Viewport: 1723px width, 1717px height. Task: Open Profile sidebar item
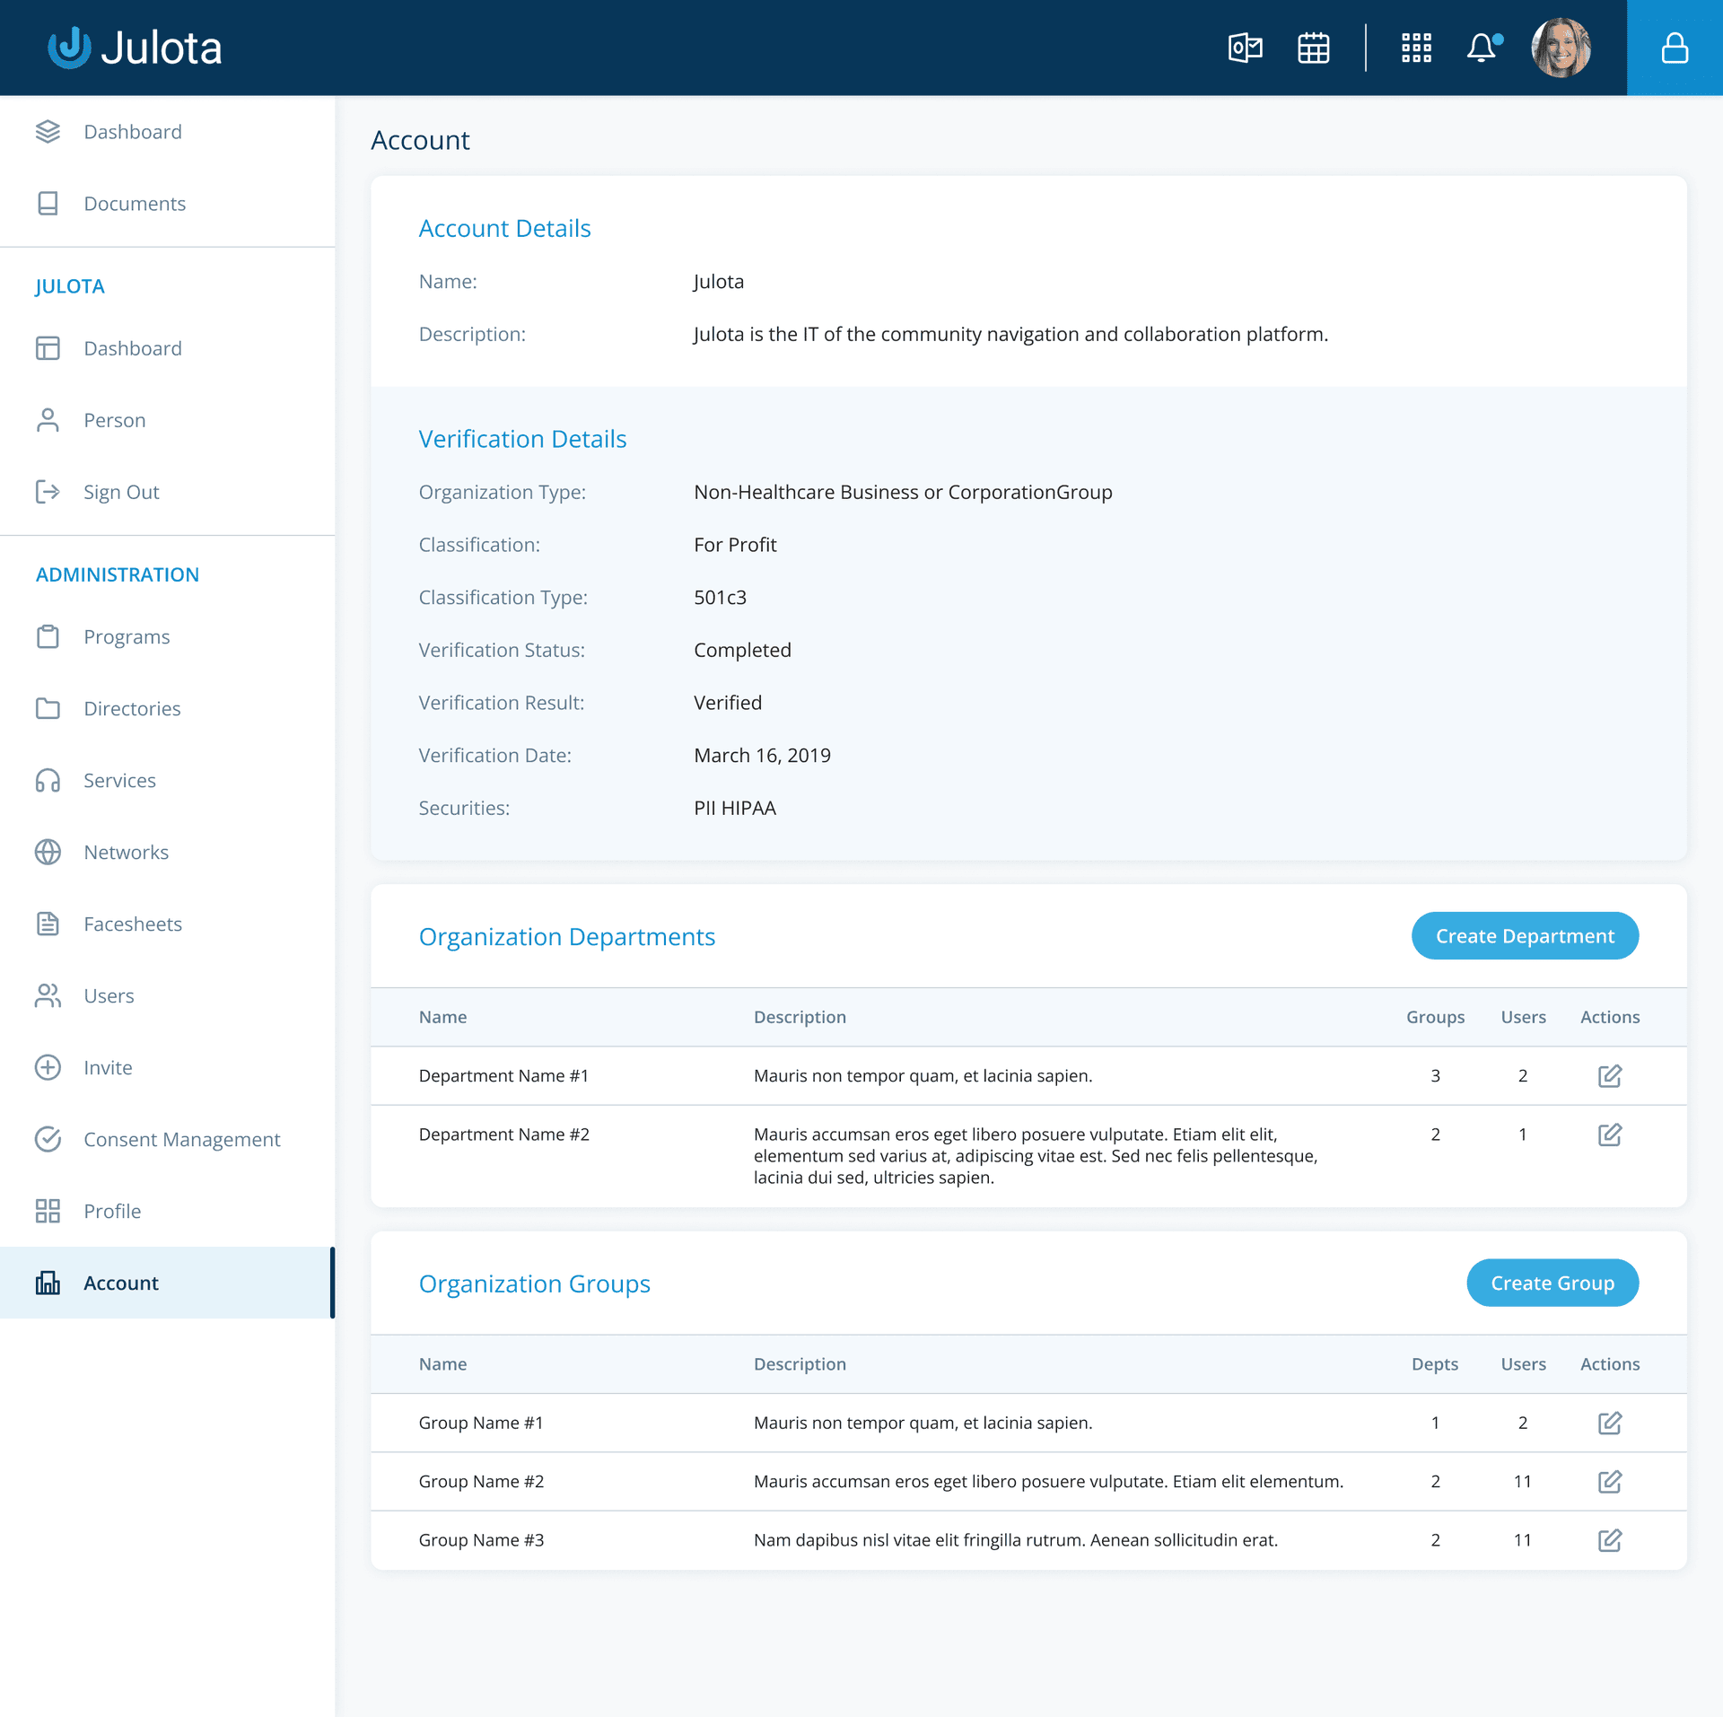(167, 1211)
